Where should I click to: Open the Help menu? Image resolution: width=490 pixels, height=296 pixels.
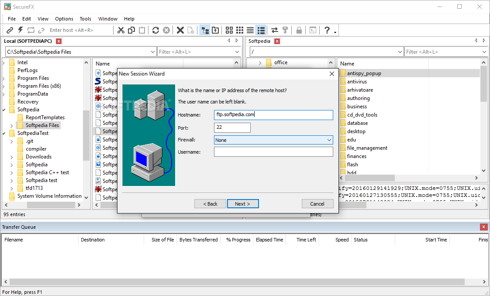pyautogui.click(x=129, y=19)
